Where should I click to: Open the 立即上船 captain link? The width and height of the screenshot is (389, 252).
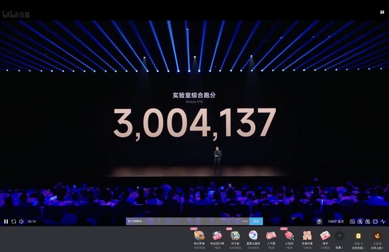click(377, 248)
